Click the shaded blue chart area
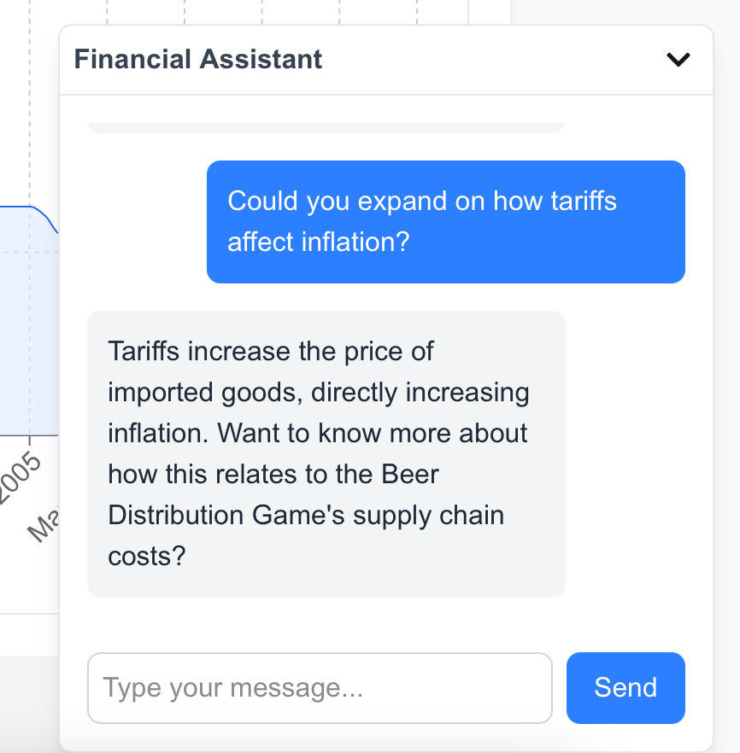This screenshot has height=753, width=740. point(26,341)
